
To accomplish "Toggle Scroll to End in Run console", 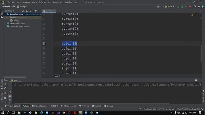I will click(x=10, y=96).
